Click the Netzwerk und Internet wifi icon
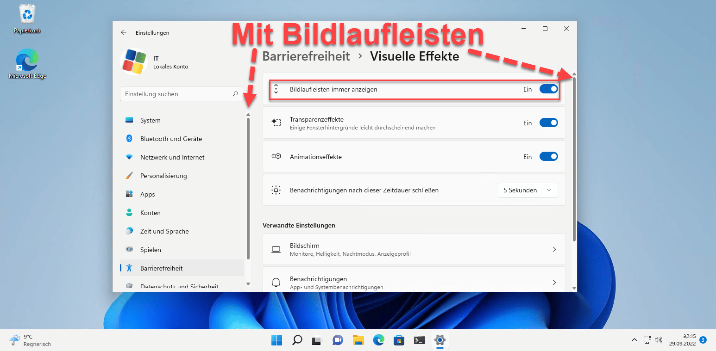Viewport: 716px width, 351px height. (130, 157)
